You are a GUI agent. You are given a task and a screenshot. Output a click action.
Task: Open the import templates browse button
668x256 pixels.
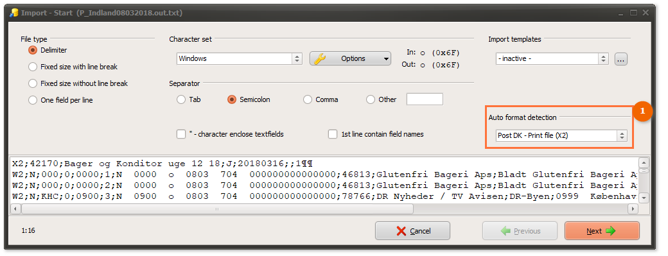[620, 59]
